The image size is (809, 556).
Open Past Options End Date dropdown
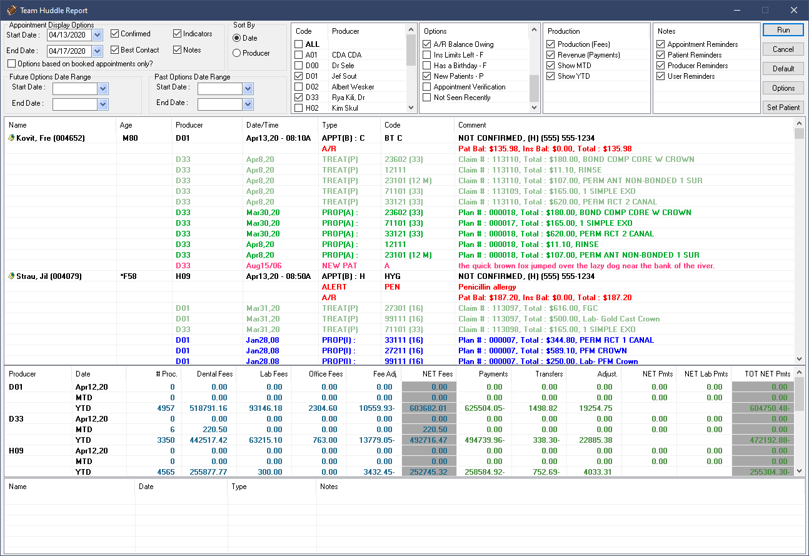[248, 104]
